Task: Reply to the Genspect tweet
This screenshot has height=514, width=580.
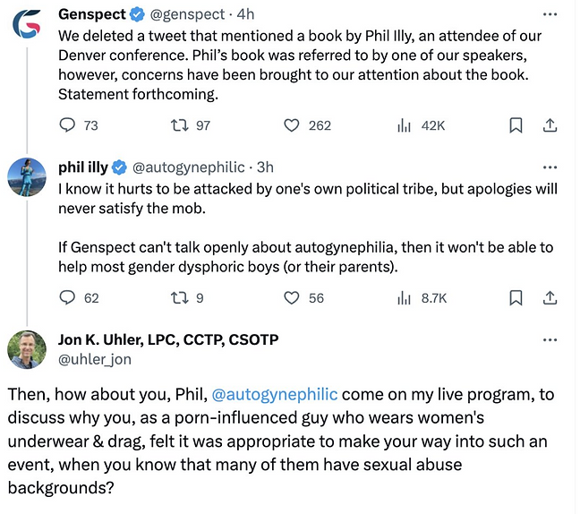Action: pyautogui.click(x=68, y=126)
